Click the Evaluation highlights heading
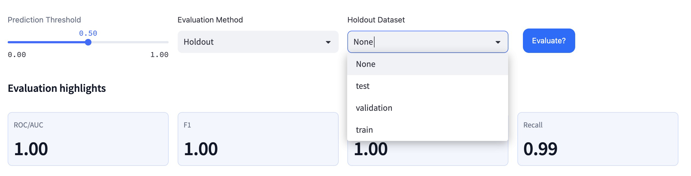The height and width of the screenshot is (176, 691). tap(57, 88)
